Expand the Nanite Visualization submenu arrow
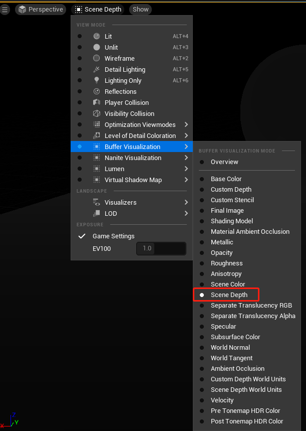The height and width of the screenshot is (431, 306). click(x=186, y=158)
